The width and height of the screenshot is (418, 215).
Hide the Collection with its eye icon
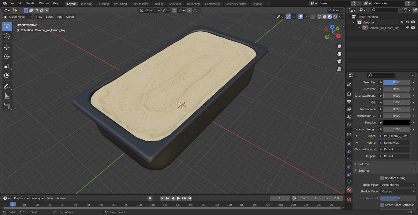[x=408, y=22]
